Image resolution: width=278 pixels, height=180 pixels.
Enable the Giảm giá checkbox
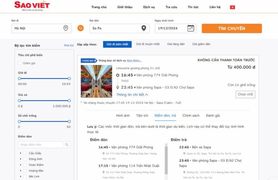(x=20, y=63)
